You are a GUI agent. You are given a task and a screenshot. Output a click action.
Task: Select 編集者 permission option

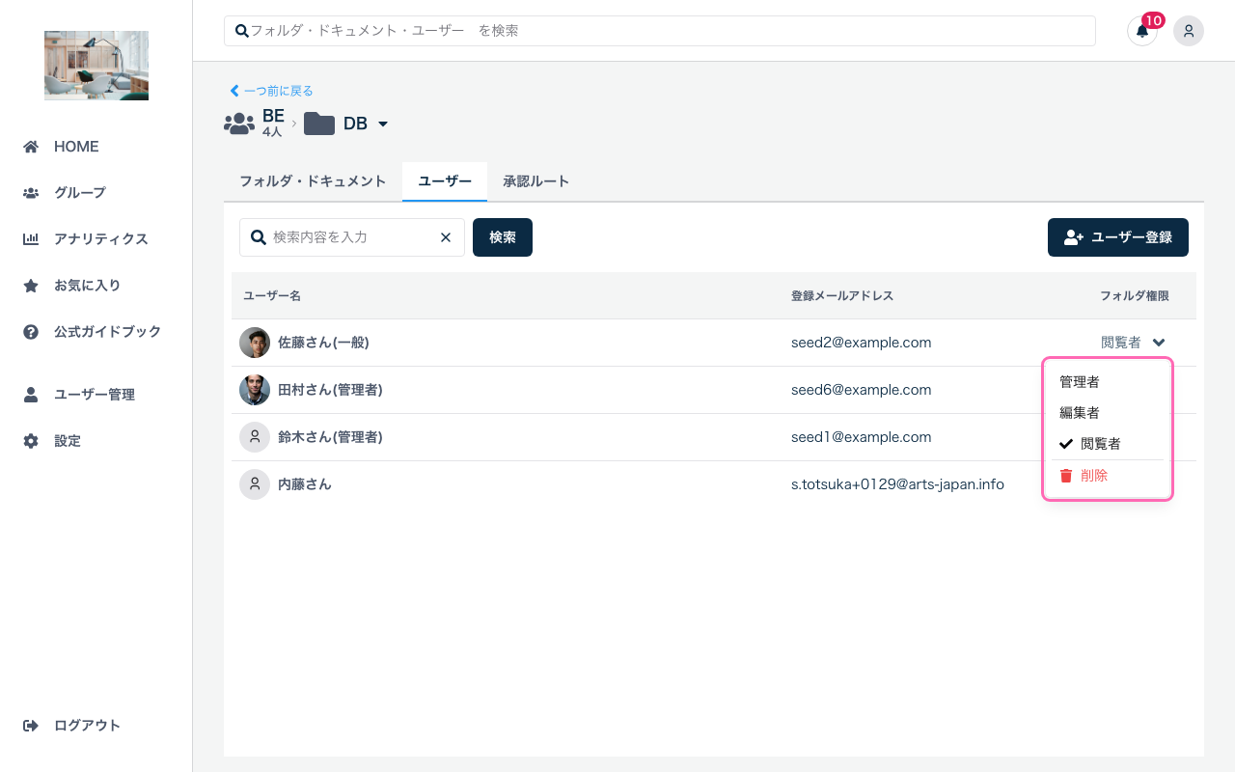click(x=1080, y=413)
